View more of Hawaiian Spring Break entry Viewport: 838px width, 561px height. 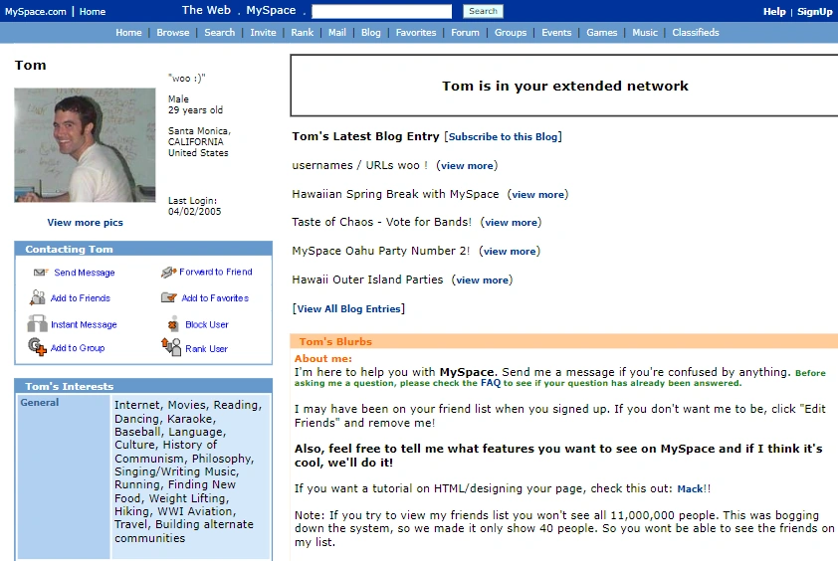(x=537, y=195)
